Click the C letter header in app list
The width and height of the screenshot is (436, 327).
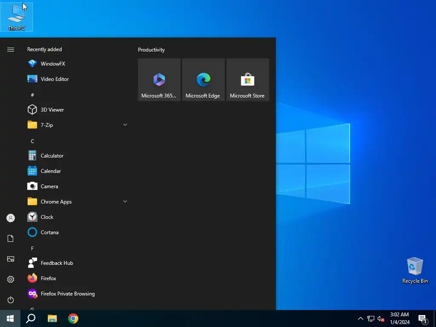click(x=32, y=141)
